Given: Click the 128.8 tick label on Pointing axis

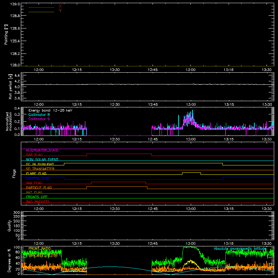Looking at the screenshot, I should click(15, 16).
